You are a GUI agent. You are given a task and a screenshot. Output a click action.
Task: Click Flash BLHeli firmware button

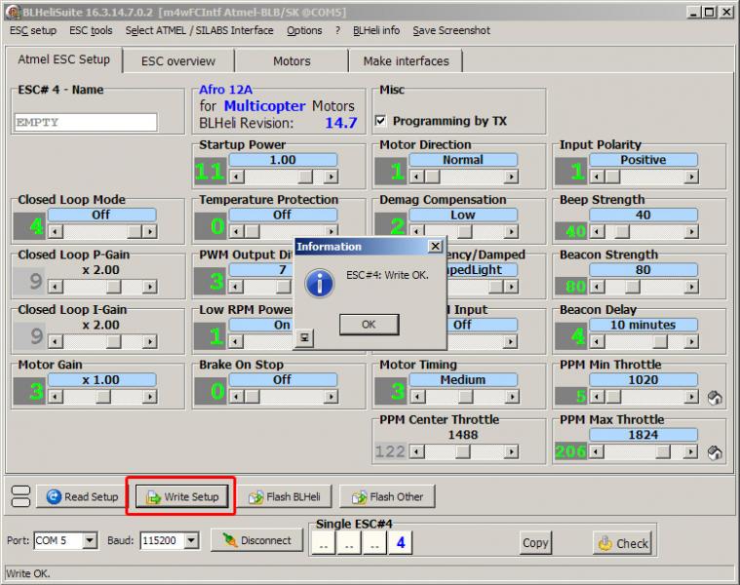[x=285, y=497]
